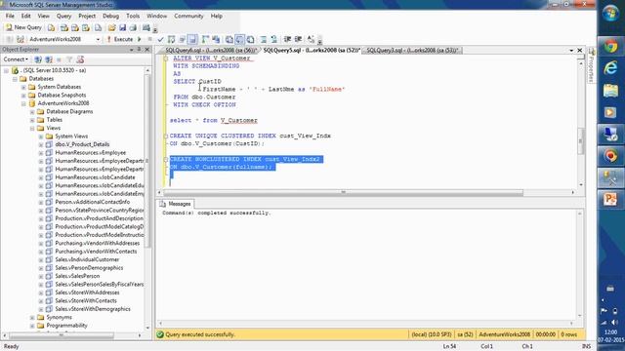Open the Tools menu
The width and height of the screenshot is (625, 351).
point(133,16)
